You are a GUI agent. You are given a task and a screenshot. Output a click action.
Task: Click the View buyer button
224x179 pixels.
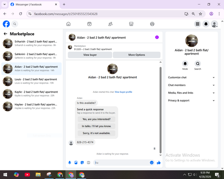pos(90,55)
